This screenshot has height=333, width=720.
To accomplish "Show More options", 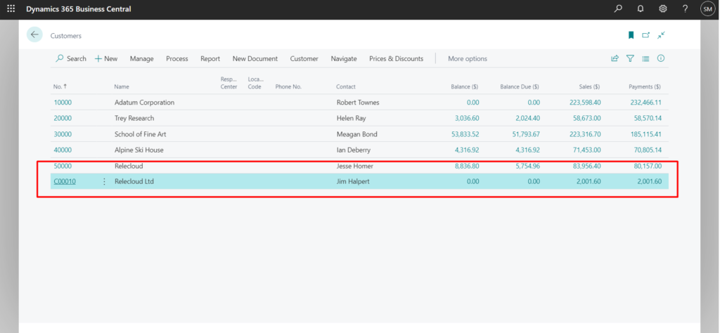I will pyautogui.click(x=468, y=59).
